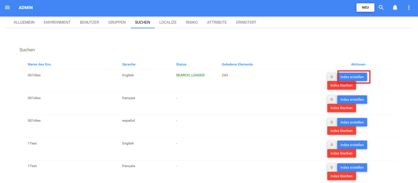Refresh index for 001Alex English row

pos(332,77)
